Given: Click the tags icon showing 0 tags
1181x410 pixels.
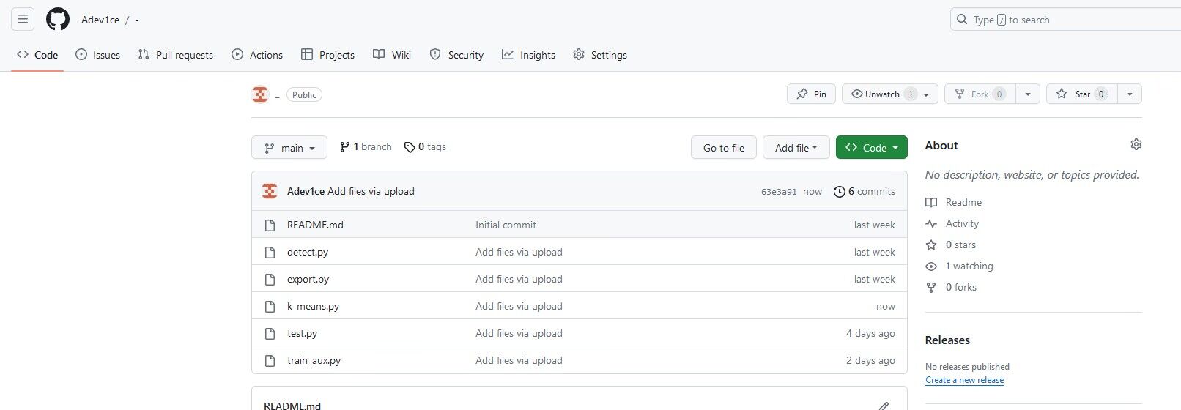Looking at the screenshot, I should [x=410, y=147].
